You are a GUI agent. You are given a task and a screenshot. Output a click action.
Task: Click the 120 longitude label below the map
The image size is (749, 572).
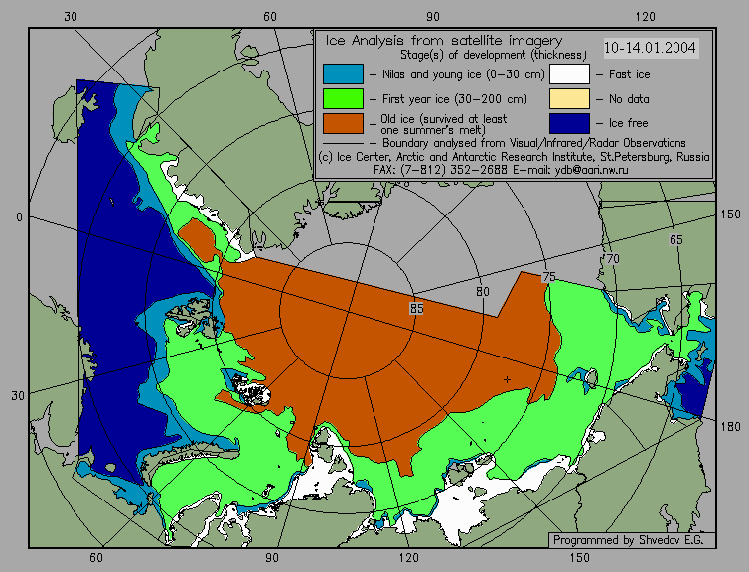tap(409, 557)
